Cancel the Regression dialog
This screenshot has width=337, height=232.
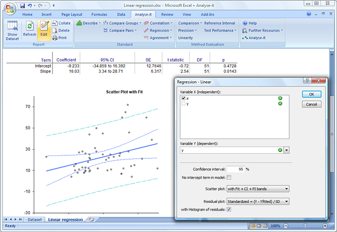click(311, 104)
